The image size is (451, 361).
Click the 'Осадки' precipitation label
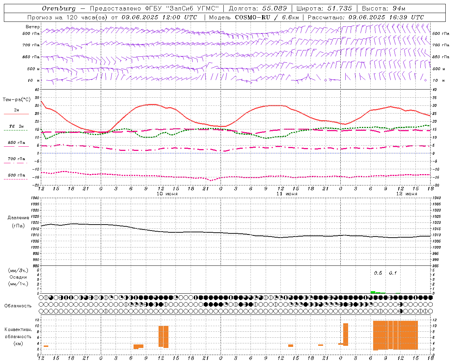click(x=18, y=277)
